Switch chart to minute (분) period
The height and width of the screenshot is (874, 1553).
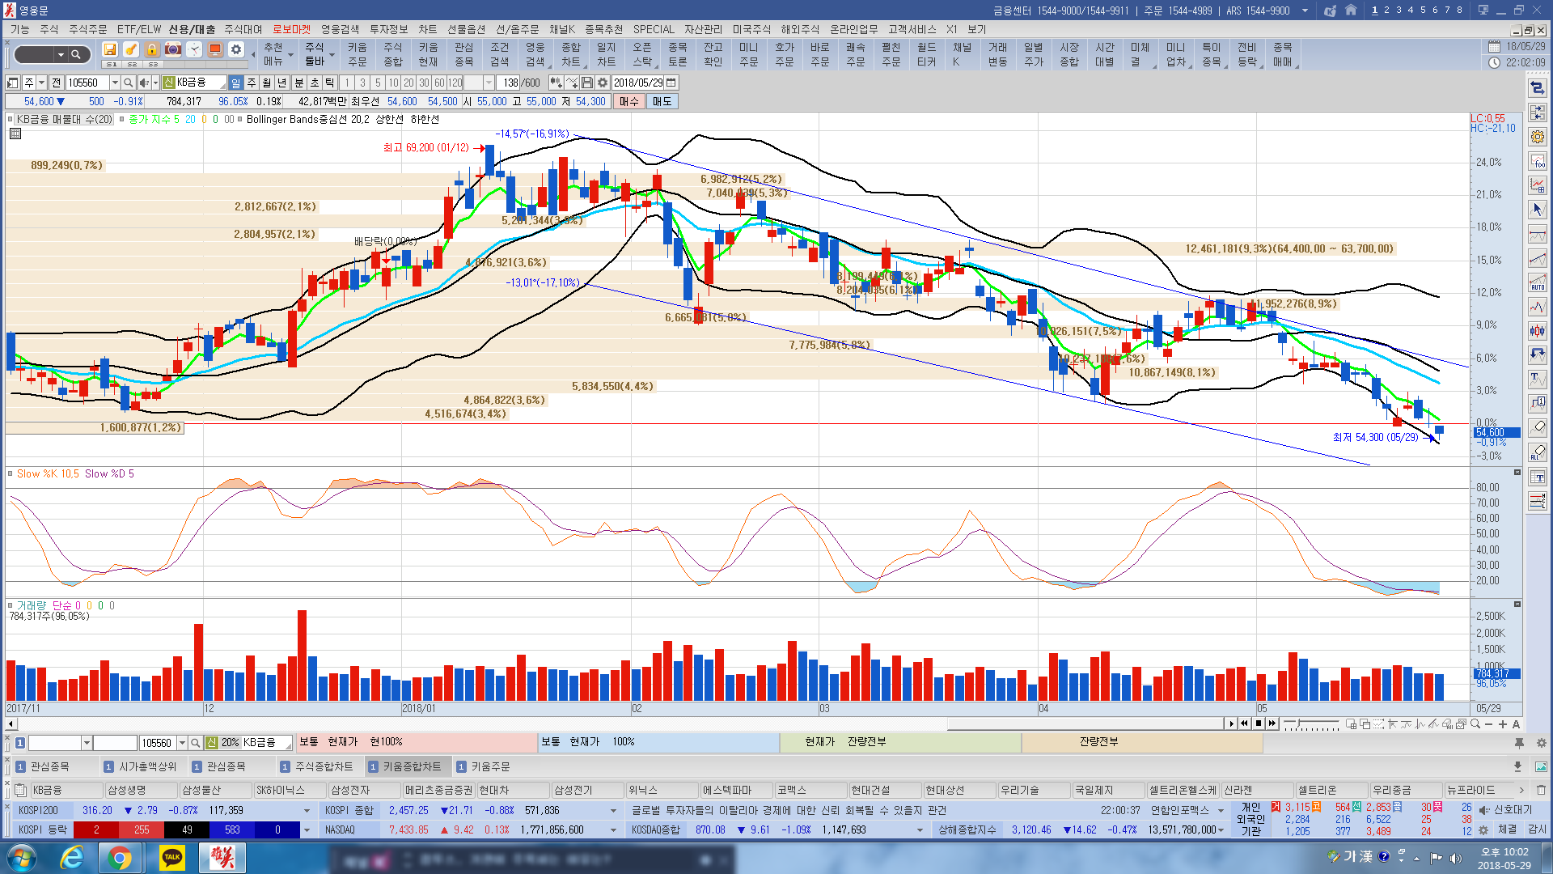click(298, 83)
